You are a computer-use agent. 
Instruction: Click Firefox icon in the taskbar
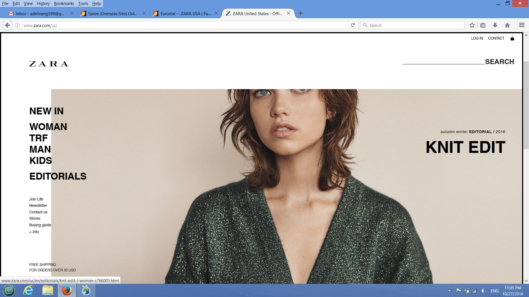click(67, 290)
